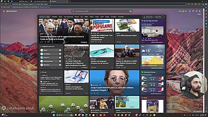Follow the France 24 suggestion
Image resolution: width=208 pixels, height=117 pixels.
(x=60, y=58)
